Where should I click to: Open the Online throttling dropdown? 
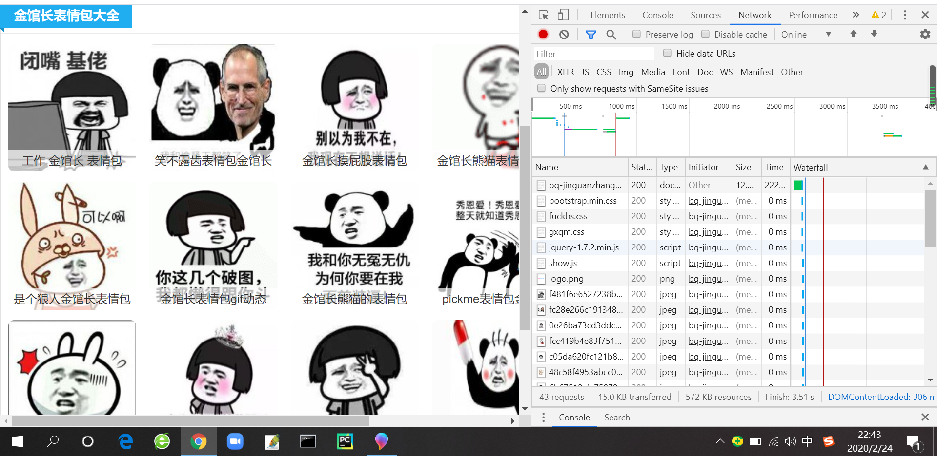[x=806, y=34]
